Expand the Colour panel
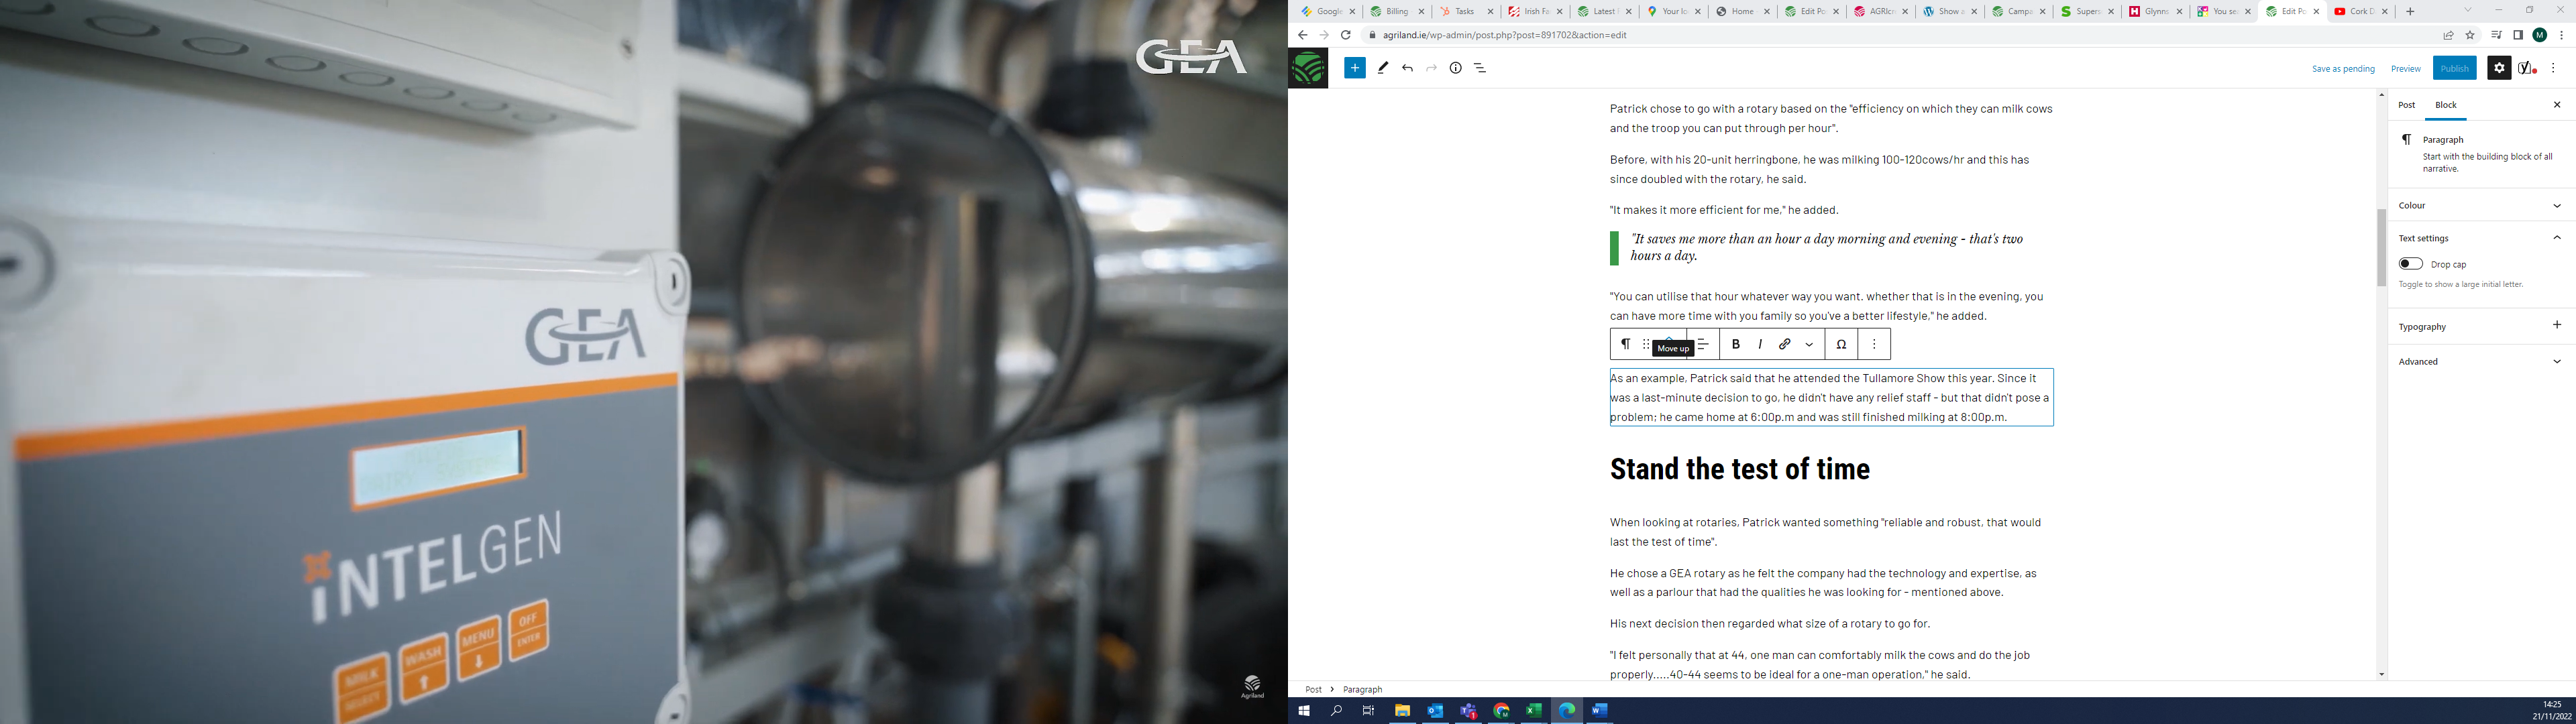2576x724 pixels. [x=2481, y=205]
